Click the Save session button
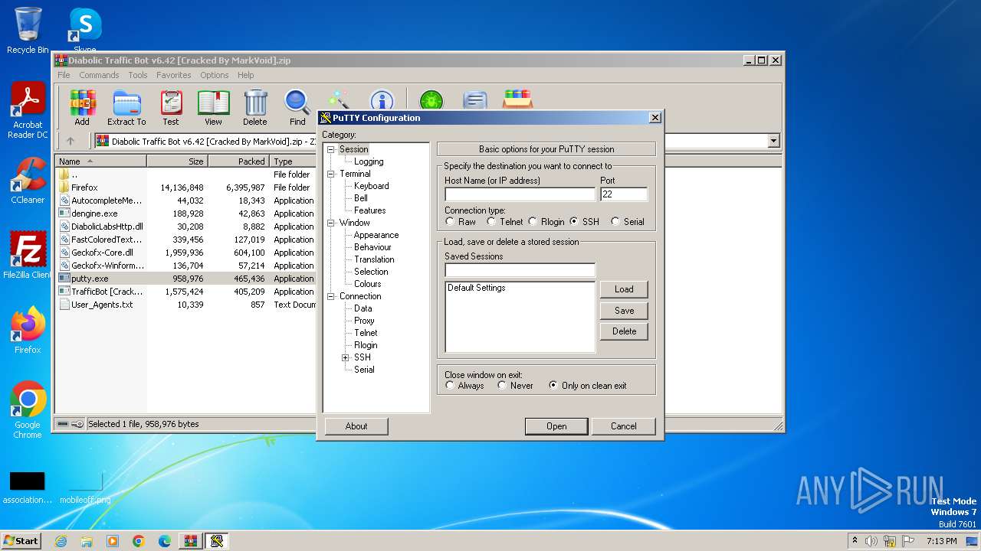This screenshot has width=981, height=551. [x=624, y=311]
